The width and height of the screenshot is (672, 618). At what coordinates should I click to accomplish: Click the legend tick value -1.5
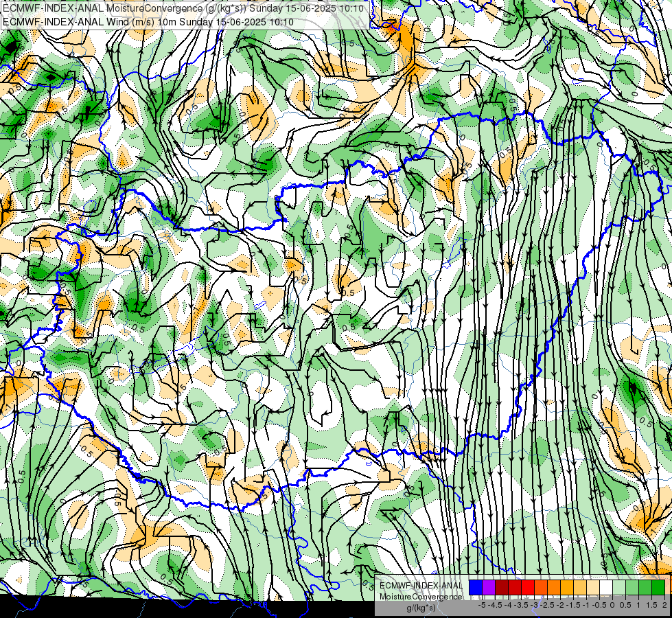tap(575, 605)
